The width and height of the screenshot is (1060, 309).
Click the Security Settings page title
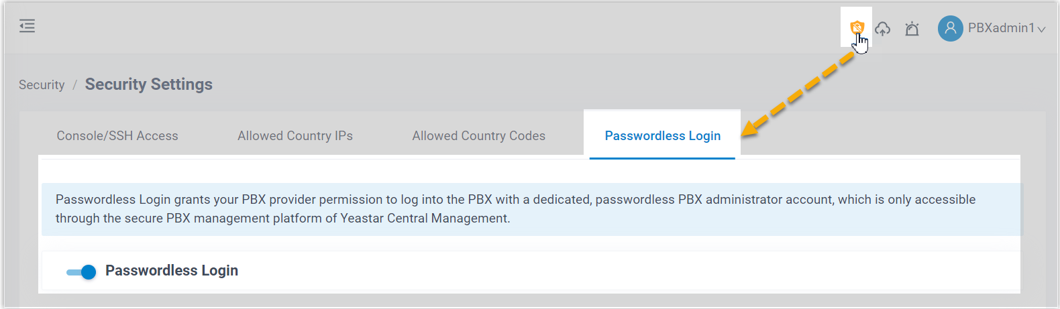coord(148,84)
